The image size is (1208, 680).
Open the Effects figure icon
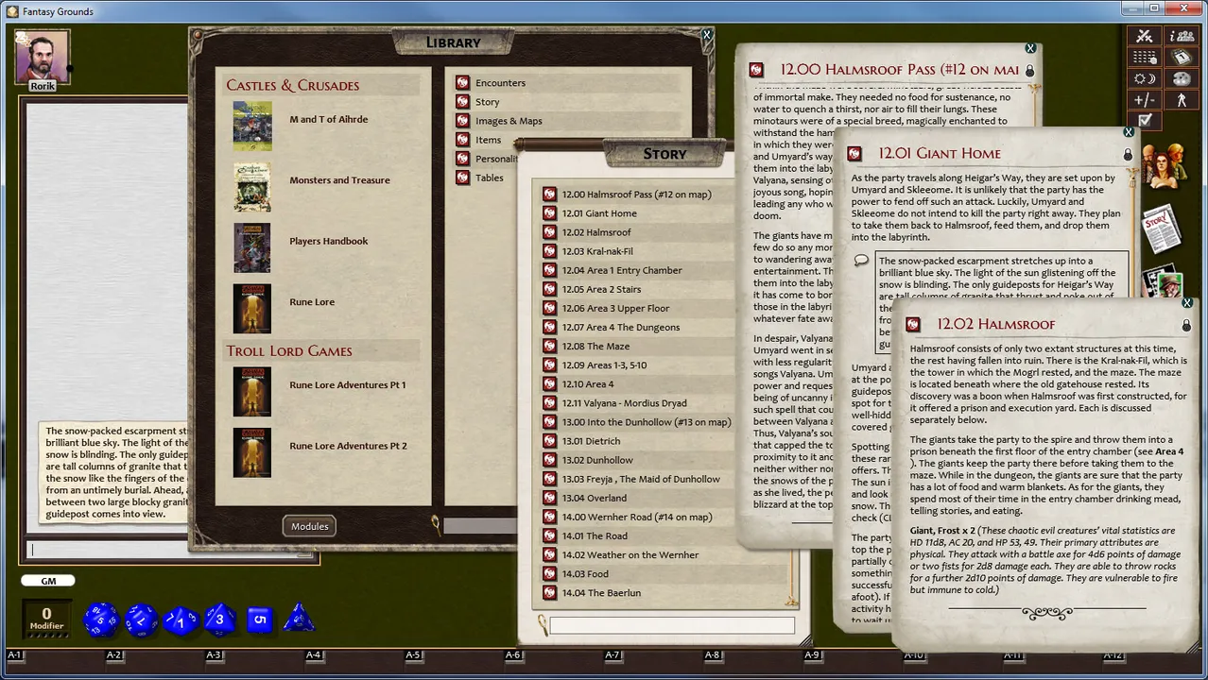coord(1182,99)
